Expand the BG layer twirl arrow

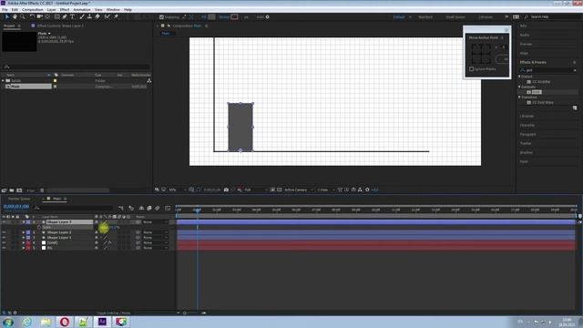pos(24,248)
